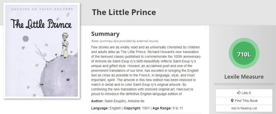Click The Little Prince page title
The height and width of the screenshot is (114, 276).
[124, 12]
